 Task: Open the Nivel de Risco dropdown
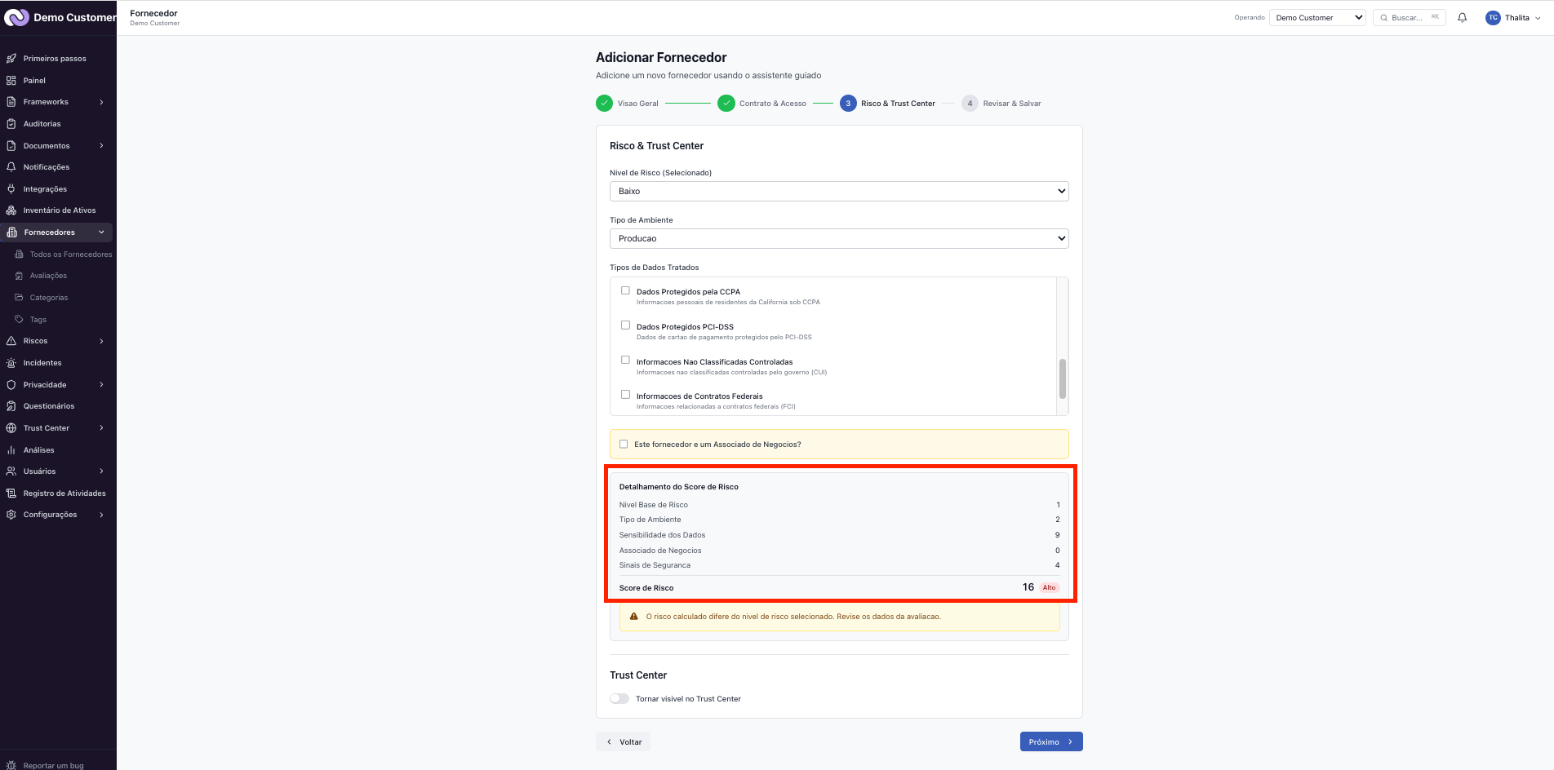[839, 191]
